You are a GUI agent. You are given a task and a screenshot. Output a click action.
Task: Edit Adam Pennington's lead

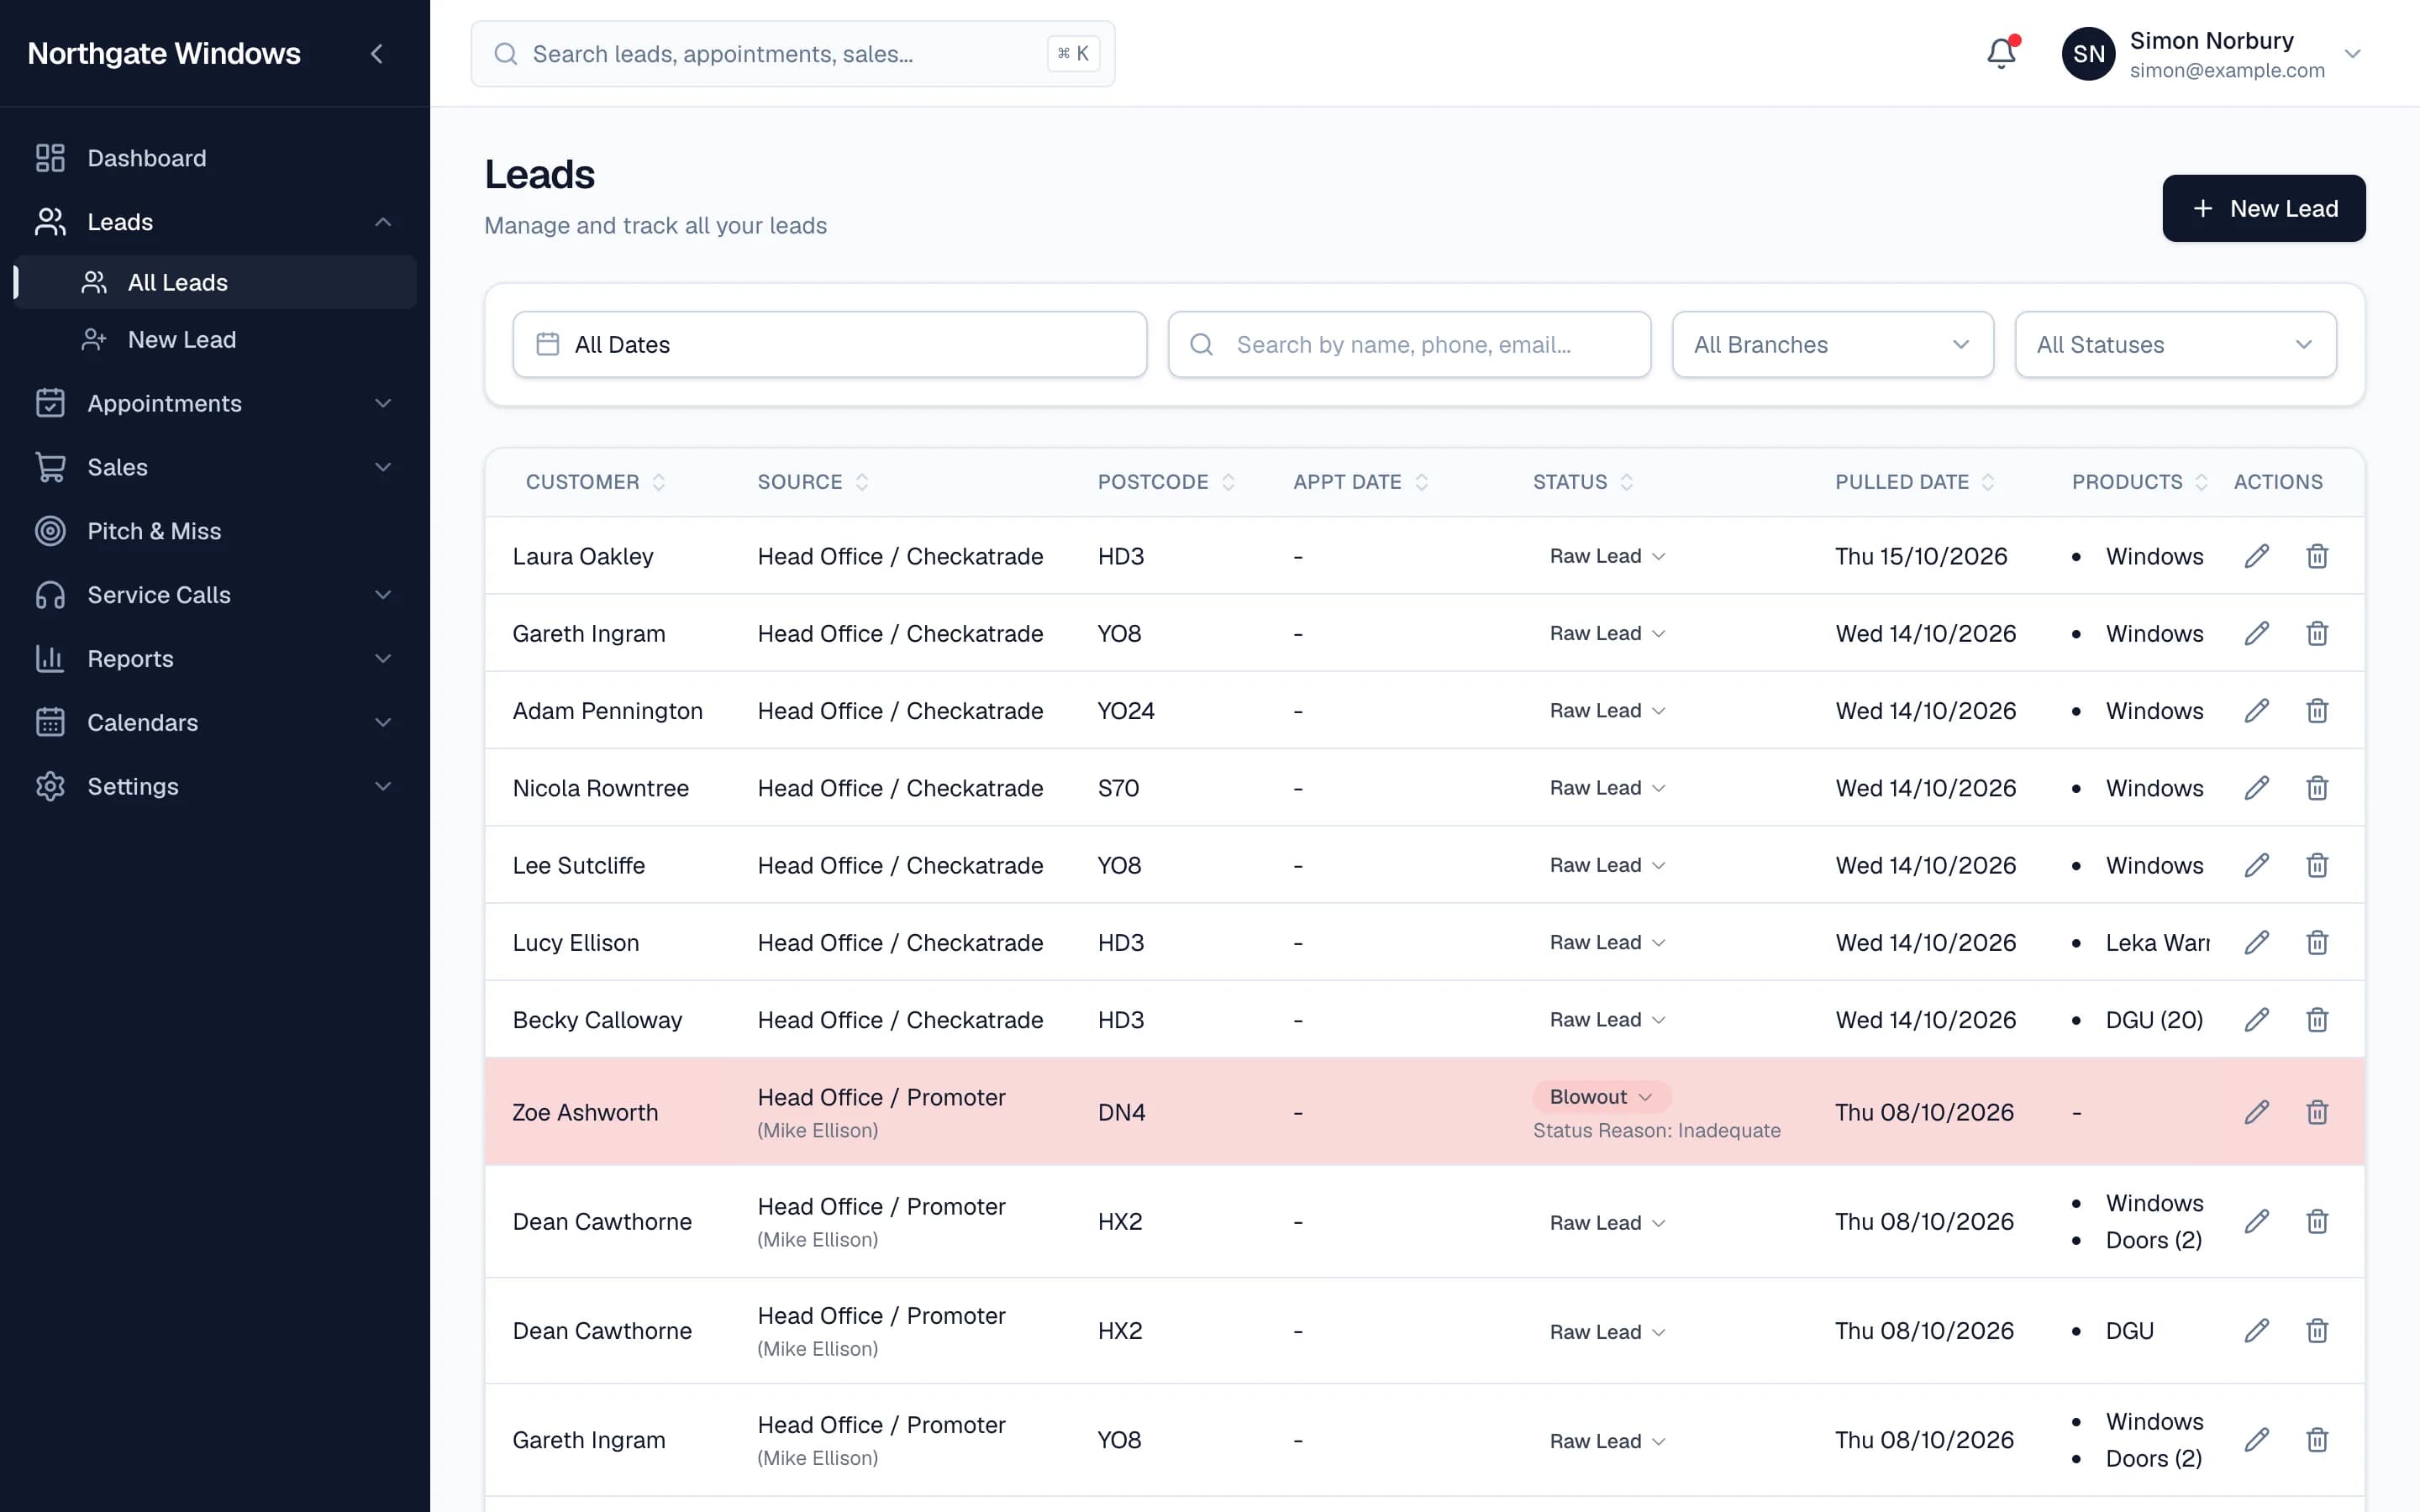(x=2256, y=711)
